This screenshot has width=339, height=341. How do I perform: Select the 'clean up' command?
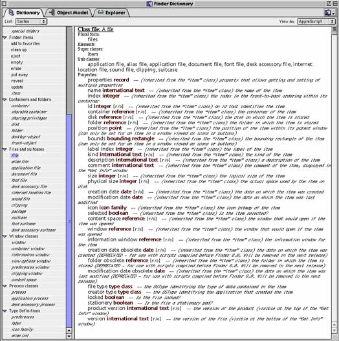click(x=19, y=50)
